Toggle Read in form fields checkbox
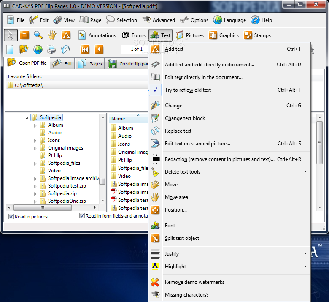Image resolution: width=329 pixels, height=302 pixels. click(82, 216)
